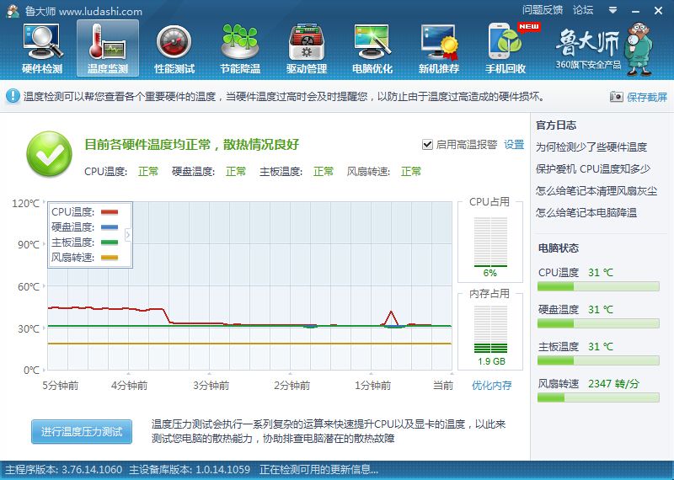674x480 pixels.
Task: Select the 温度监测 temperature monitor icon
Action: point(108,49)
